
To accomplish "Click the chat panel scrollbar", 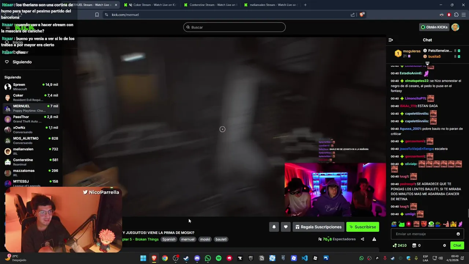I will point(468,213).
